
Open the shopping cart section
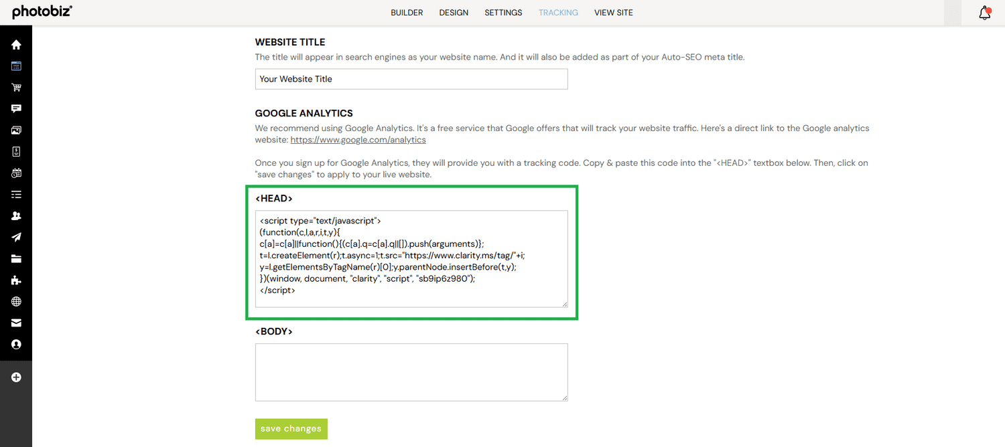click(16, 88)
